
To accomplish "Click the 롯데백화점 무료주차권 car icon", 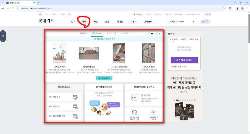I will coord(134,112).
